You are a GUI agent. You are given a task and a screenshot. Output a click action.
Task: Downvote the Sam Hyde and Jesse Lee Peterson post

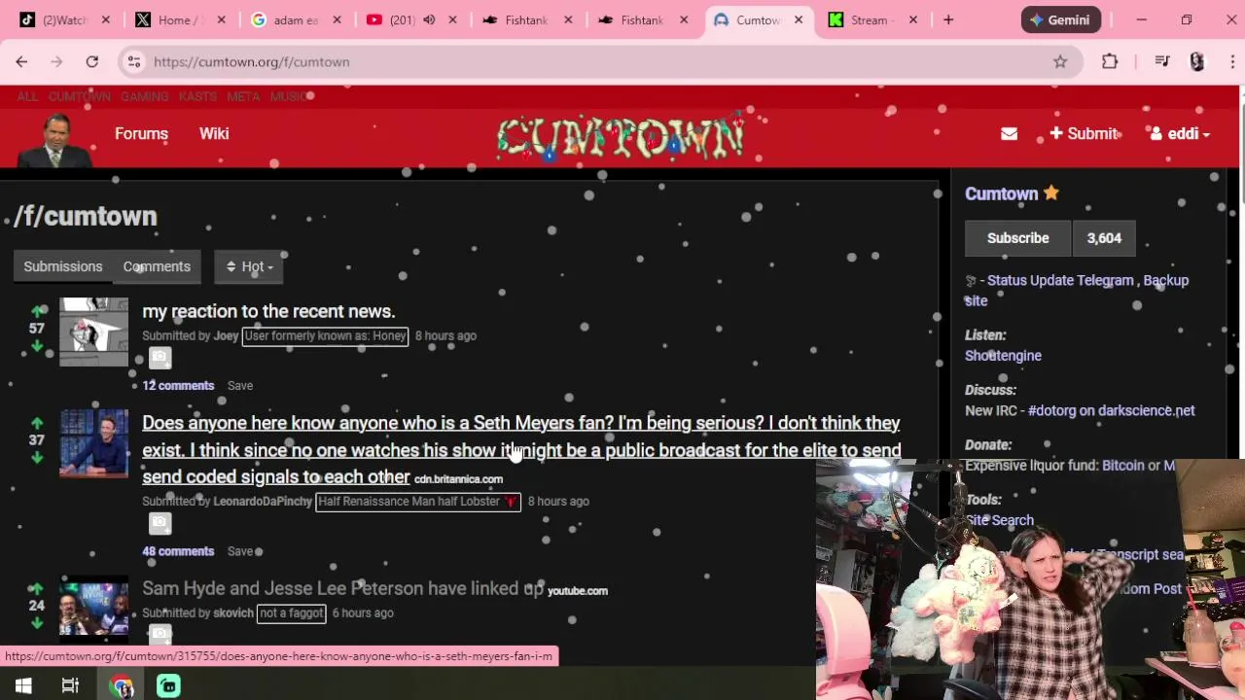(x=37, y=622)
